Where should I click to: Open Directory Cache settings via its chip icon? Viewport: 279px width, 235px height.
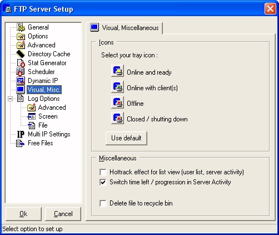click(21, 54)
